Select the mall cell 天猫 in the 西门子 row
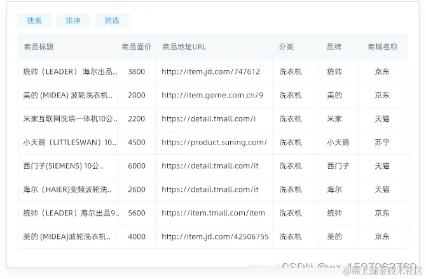This screenshot has height=279, width=426. [382, 166]
